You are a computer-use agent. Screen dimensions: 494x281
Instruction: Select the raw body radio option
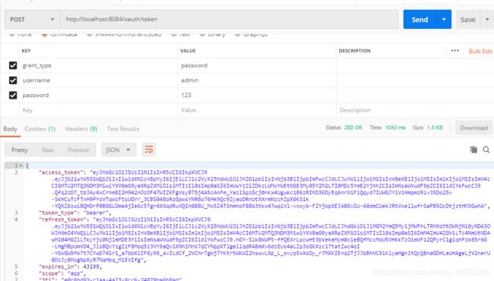173,34
